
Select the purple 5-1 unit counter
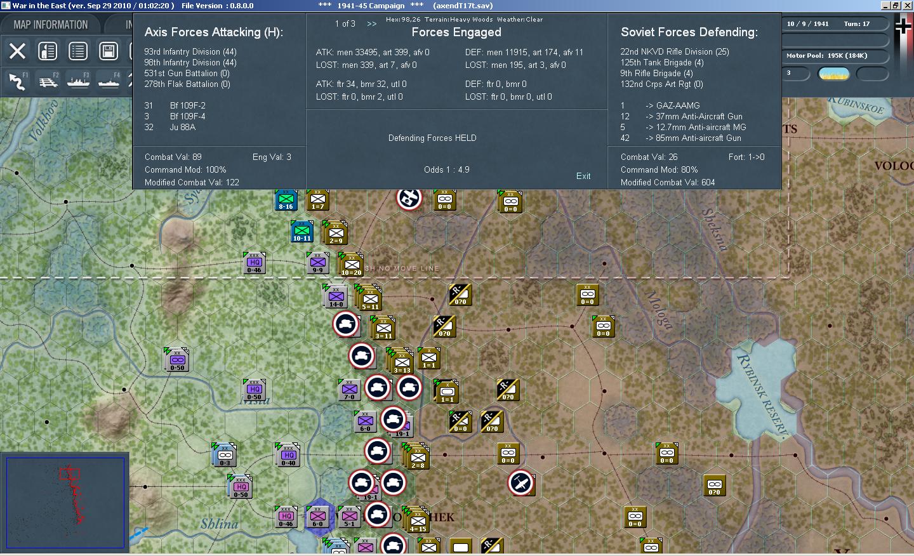[349, 517]
